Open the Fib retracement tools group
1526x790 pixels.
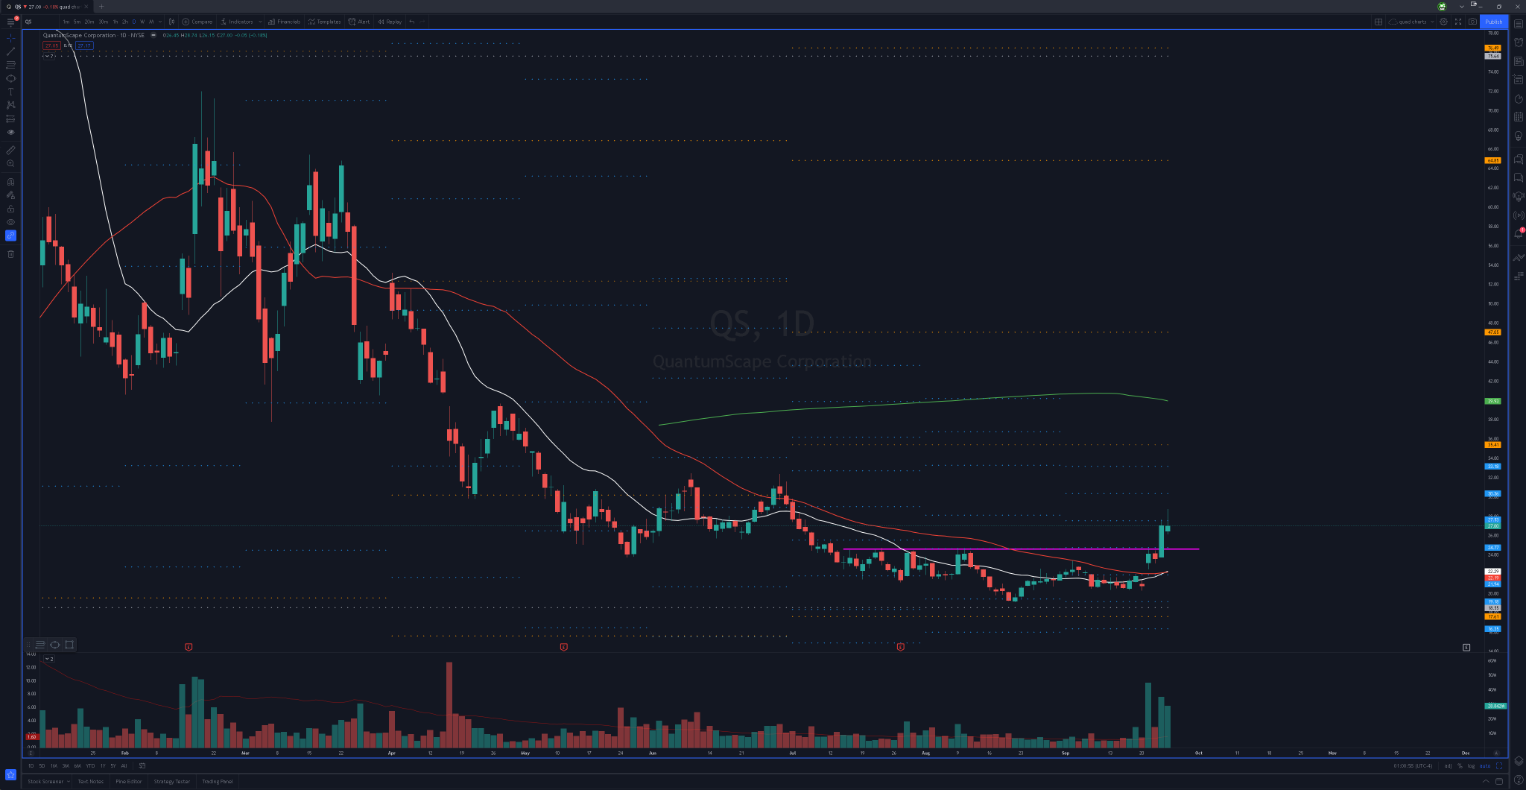coord(10,65)
